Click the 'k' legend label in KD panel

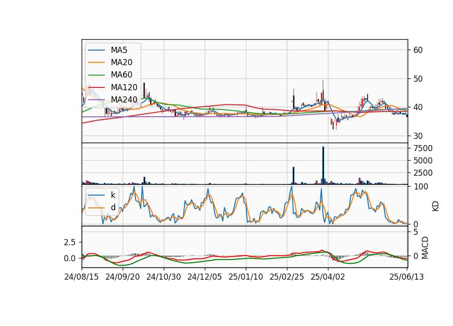[x=113, y=195]
